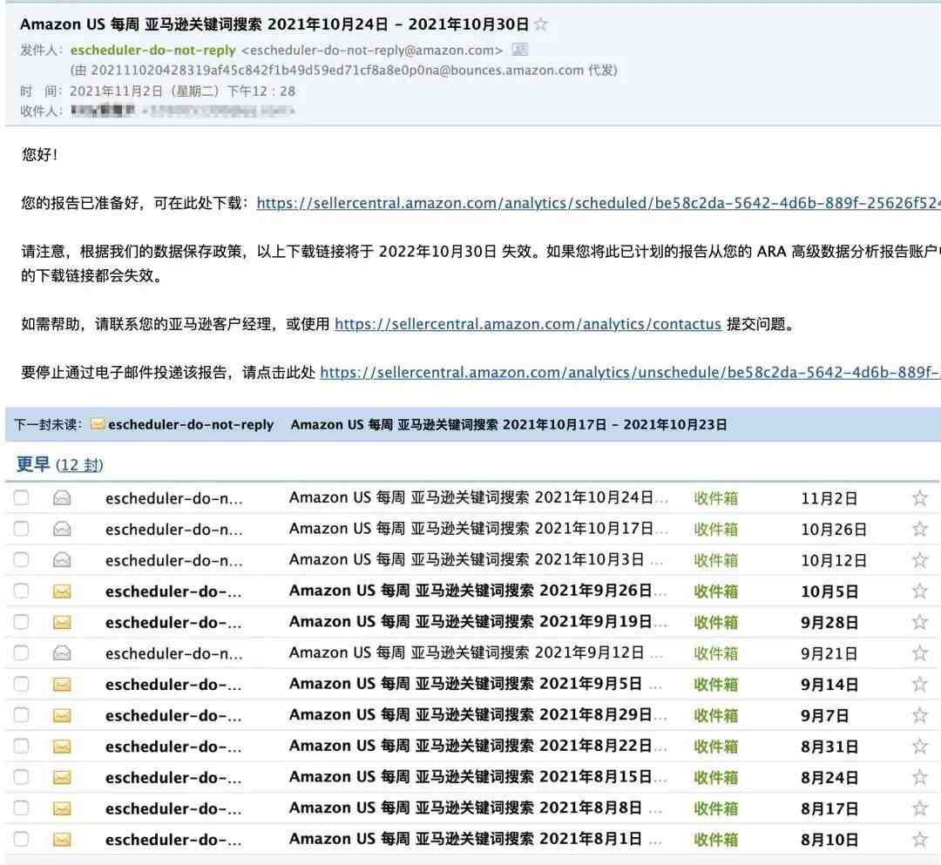Image resolution: width=941 pixels, height=865 pixels.
Task: Collapse the 更早 mail group header
Action: tap(33, 464)
